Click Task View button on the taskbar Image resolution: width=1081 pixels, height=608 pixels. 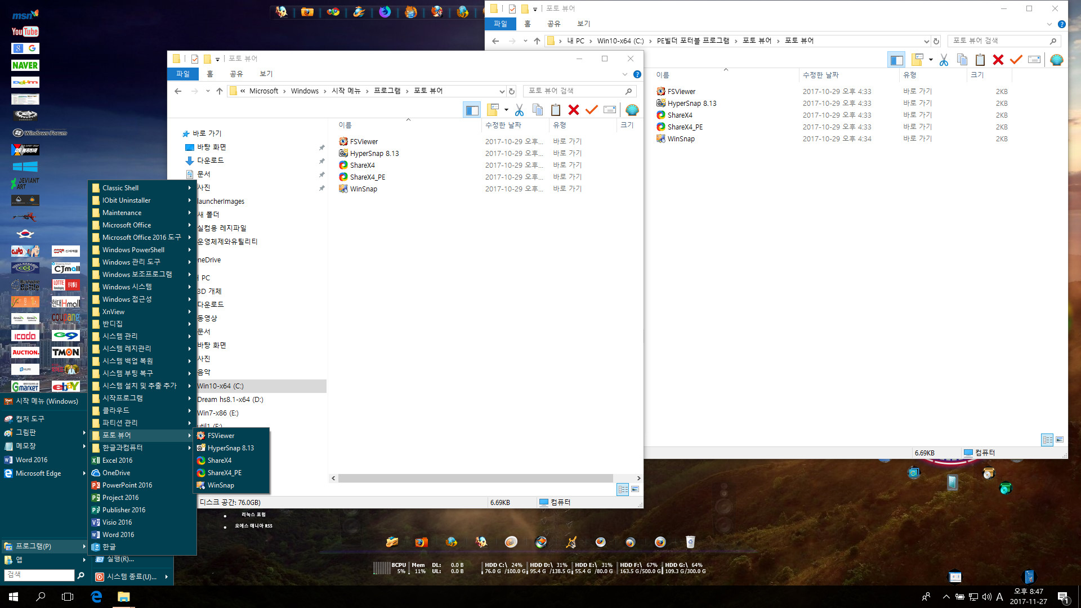[68, 597]
